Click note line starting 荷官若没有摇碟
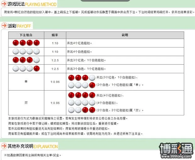The image size is (195, 160). (75, 134)
